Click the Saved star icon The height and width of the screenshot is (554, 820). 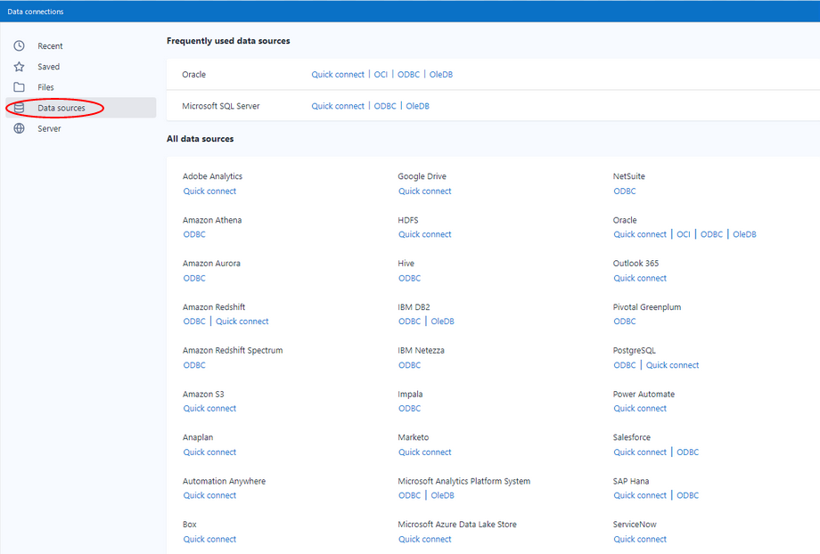point(19,67)
